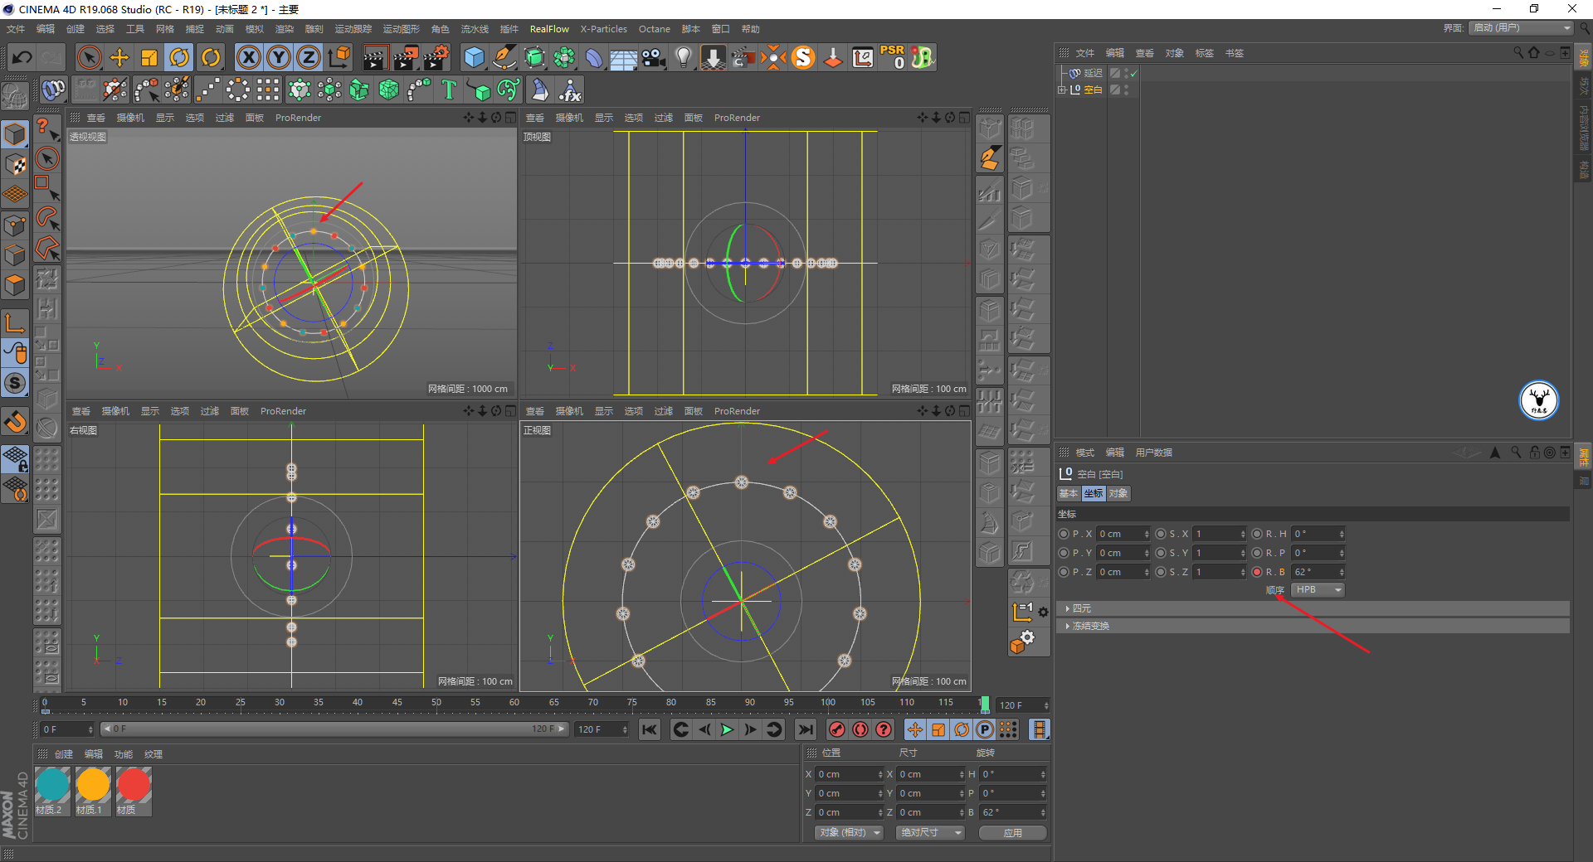Click the grid array cloner icon
Screen dimensions: 1593x862
268,90
